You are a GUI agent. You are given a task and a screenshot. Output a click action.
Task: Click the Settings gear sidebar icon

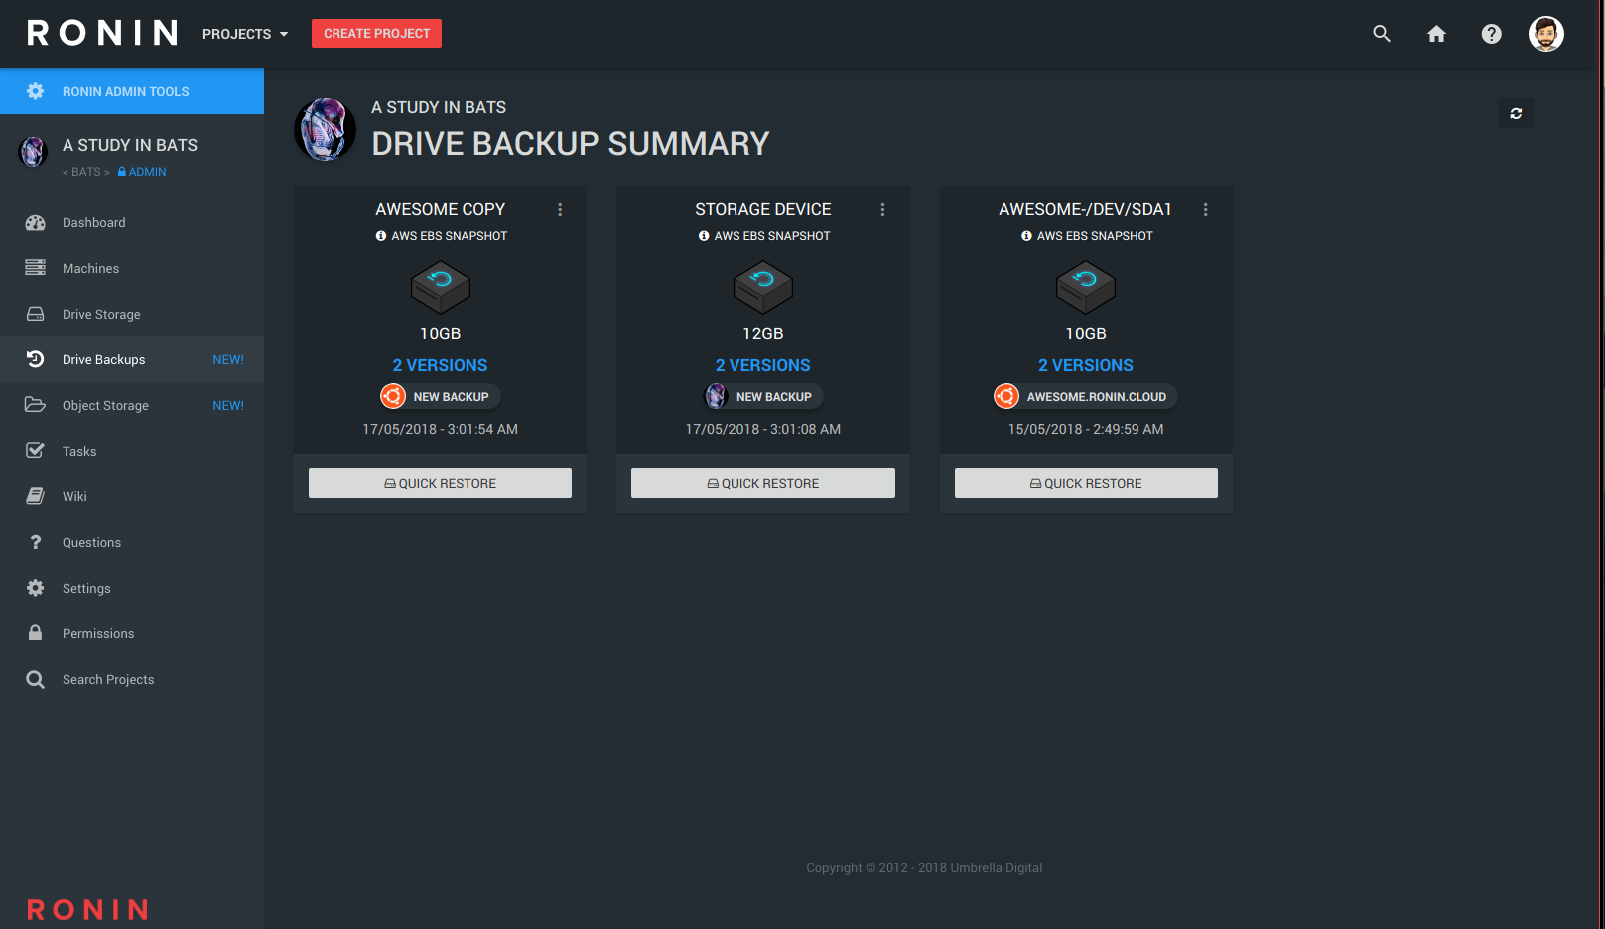(35, 588)
